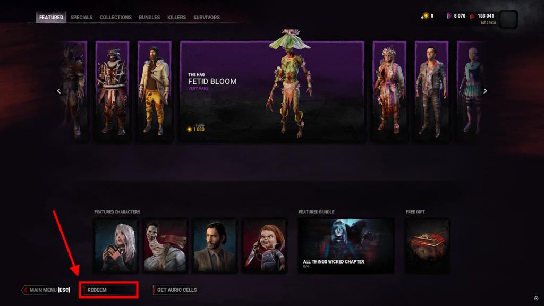Click the player profile avatar box

point(508,19)
